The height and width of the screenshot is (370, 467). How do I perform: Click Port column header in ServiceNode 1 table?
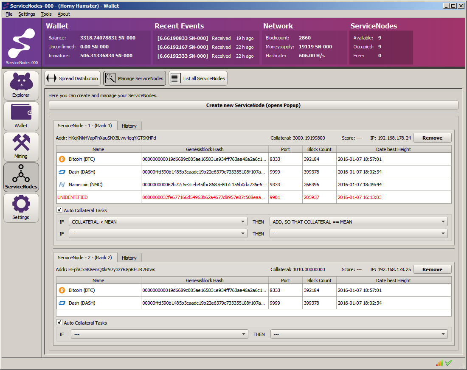(285, 149)
